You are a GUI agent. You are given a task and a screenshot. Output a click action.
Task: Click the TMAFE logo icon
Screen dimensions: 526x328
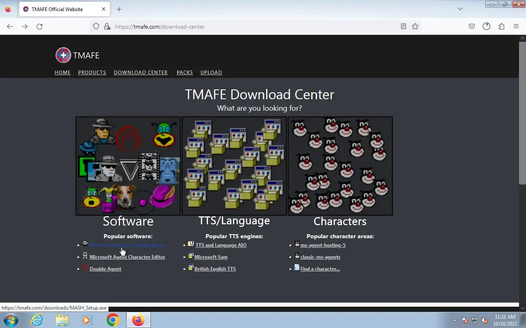click(x=63, y=55)
